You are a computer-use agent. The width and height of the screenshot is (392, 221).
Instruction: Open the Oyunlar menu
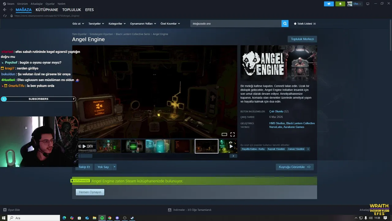(50, 4)
